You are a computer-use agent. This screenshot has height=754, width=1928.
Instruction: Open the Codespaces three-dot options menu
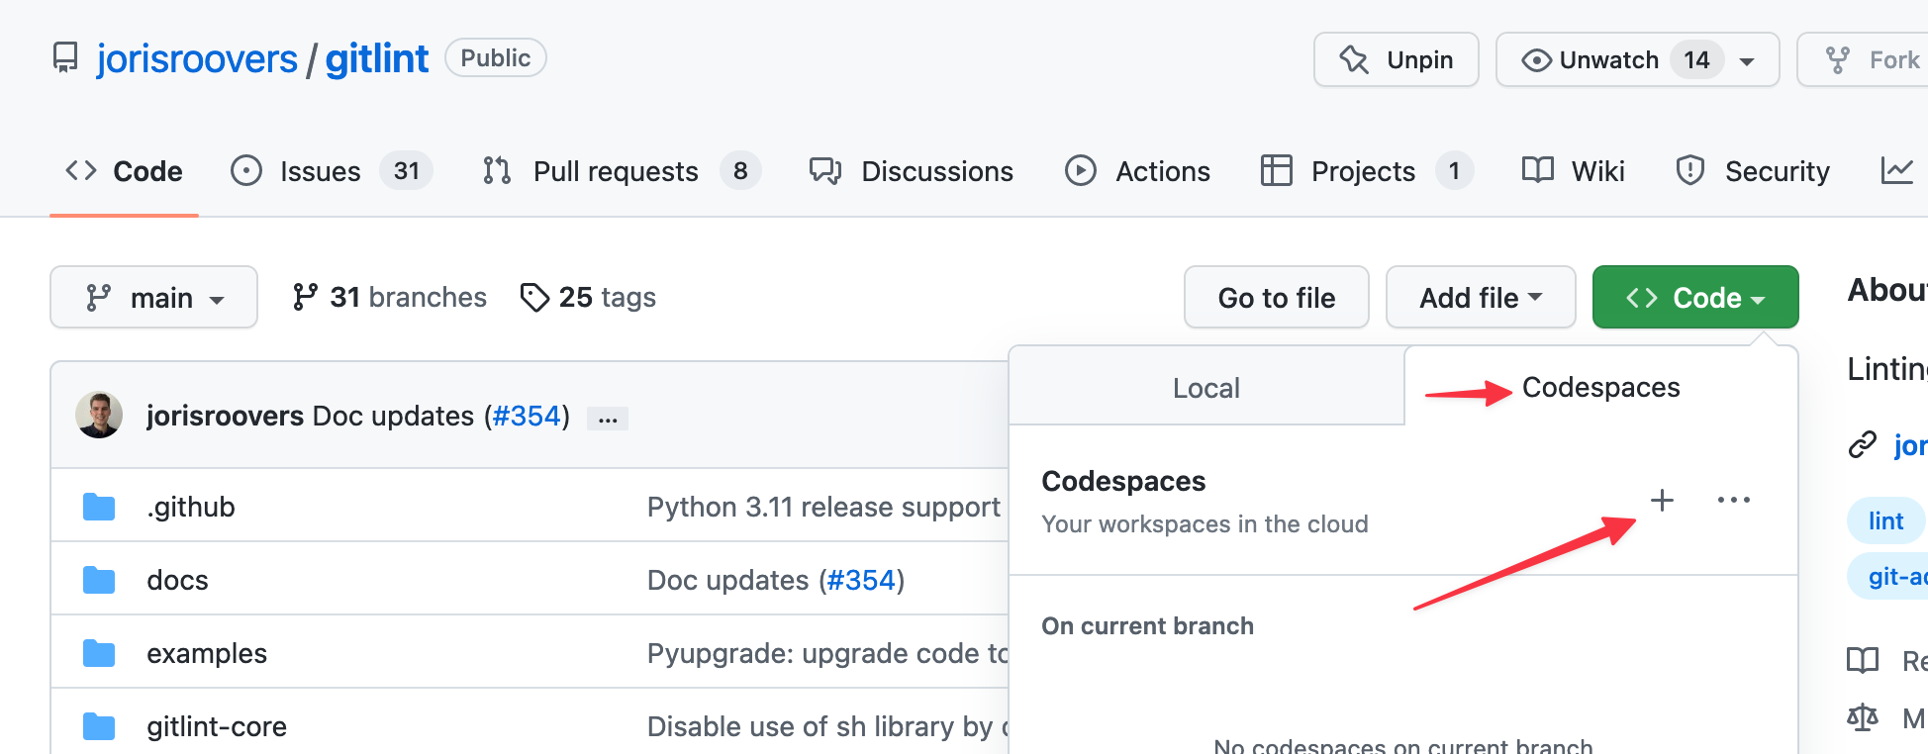click(1734, 500)
